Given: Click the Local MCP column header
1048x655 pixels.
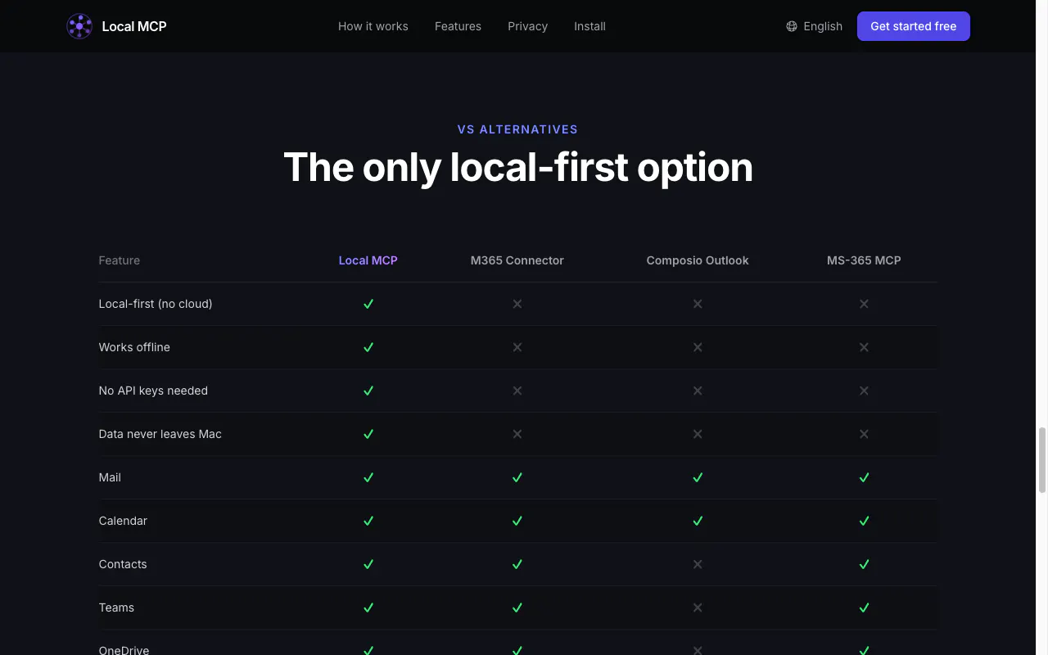Looking at the screenshot, I should click(x=368, y=260).
